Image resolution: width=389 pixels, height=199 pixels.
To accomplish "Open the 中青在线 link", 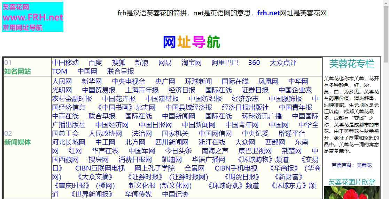I will click(65, 116).
